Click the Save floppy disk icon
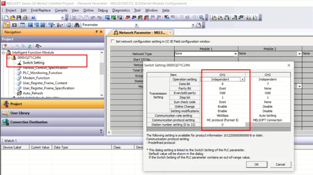The height and width of the screenshot is (175, 313). pyautogui.click(x=19, y=18)
